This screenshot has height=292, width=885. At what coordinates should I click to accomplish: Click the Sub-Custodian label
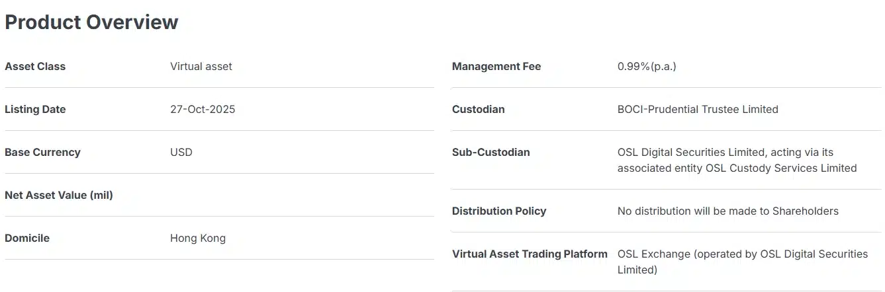[x=490, y=152]
